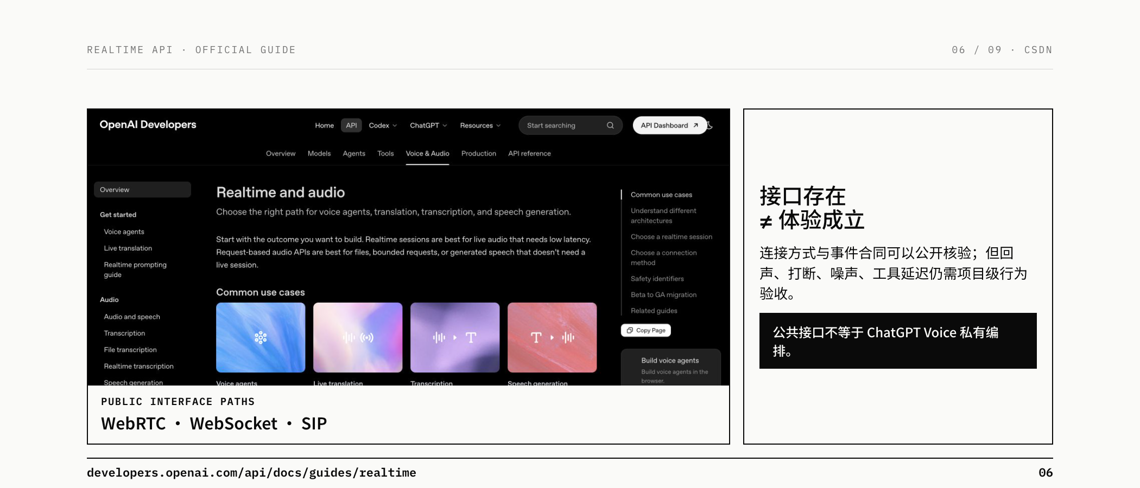The image size is (1140, 488).
Task: Open Live translation sidebar link
Action: (x=128, y=248)
